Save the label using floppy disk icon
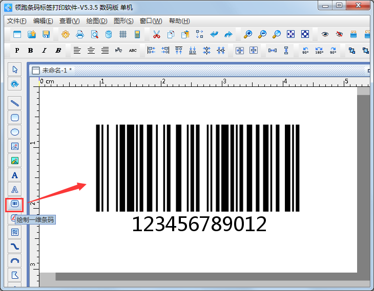 click(x=46, y=34)
